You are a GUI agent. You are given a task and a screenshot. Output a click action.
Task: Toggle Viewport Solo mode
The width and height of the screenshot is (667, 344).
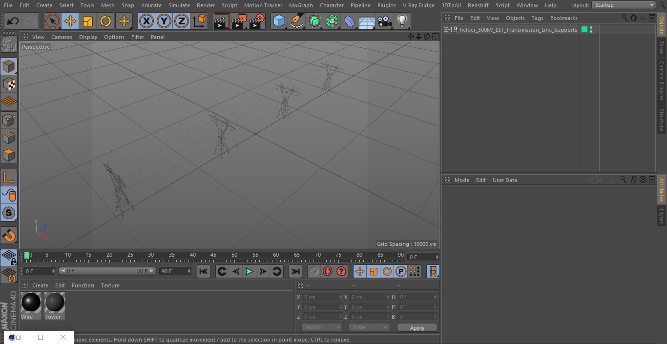(9, 213)
